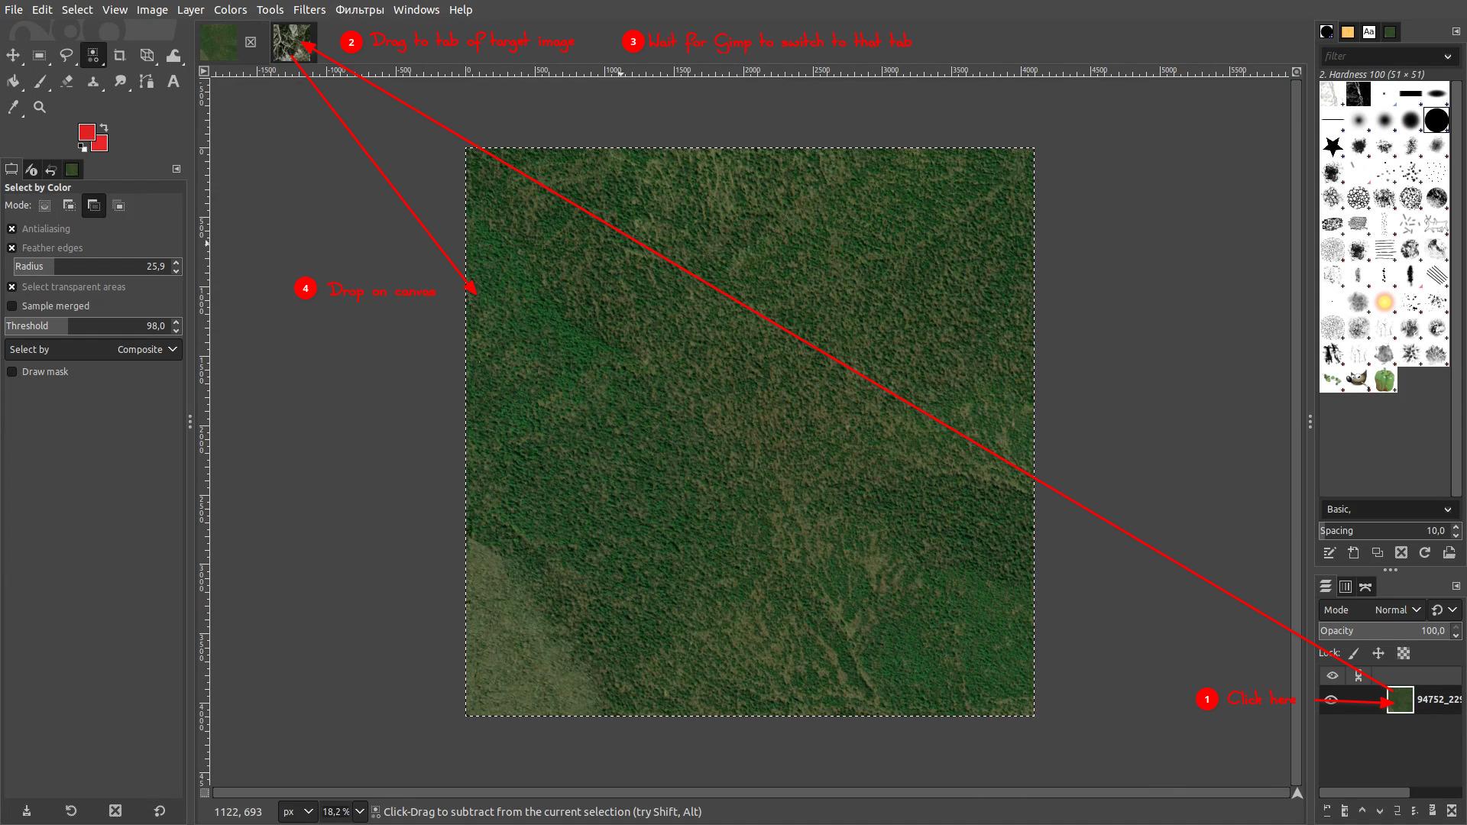Open the Select menu
1467x825 pixels.
tap(77, 10)
